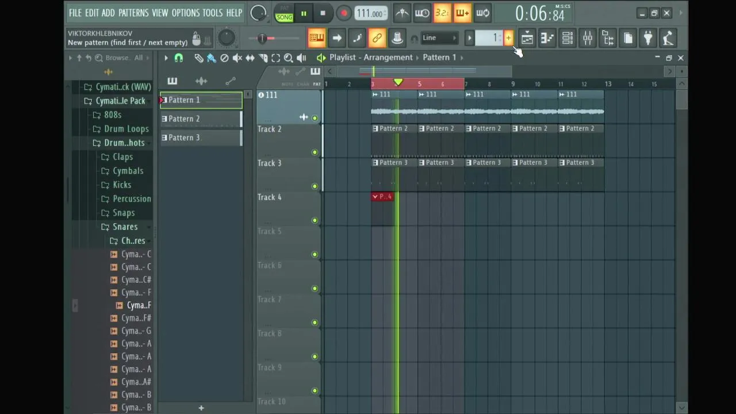Open the tempo tapper icon
736x414 pixels.
tap(668, 39)
